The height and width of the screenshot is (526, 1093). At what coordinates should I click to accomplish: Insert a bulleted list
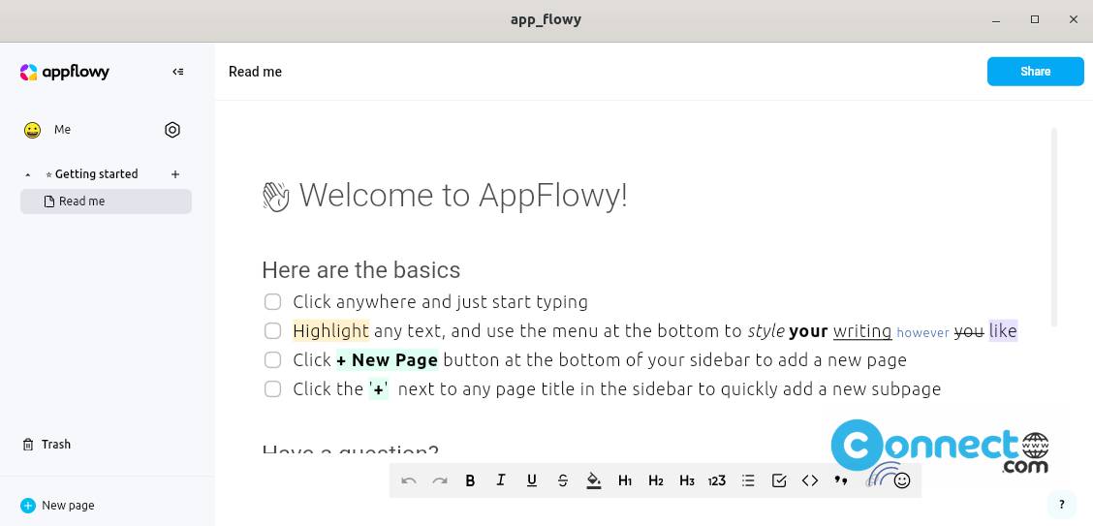pyautogui.click(x=749, y=480)
